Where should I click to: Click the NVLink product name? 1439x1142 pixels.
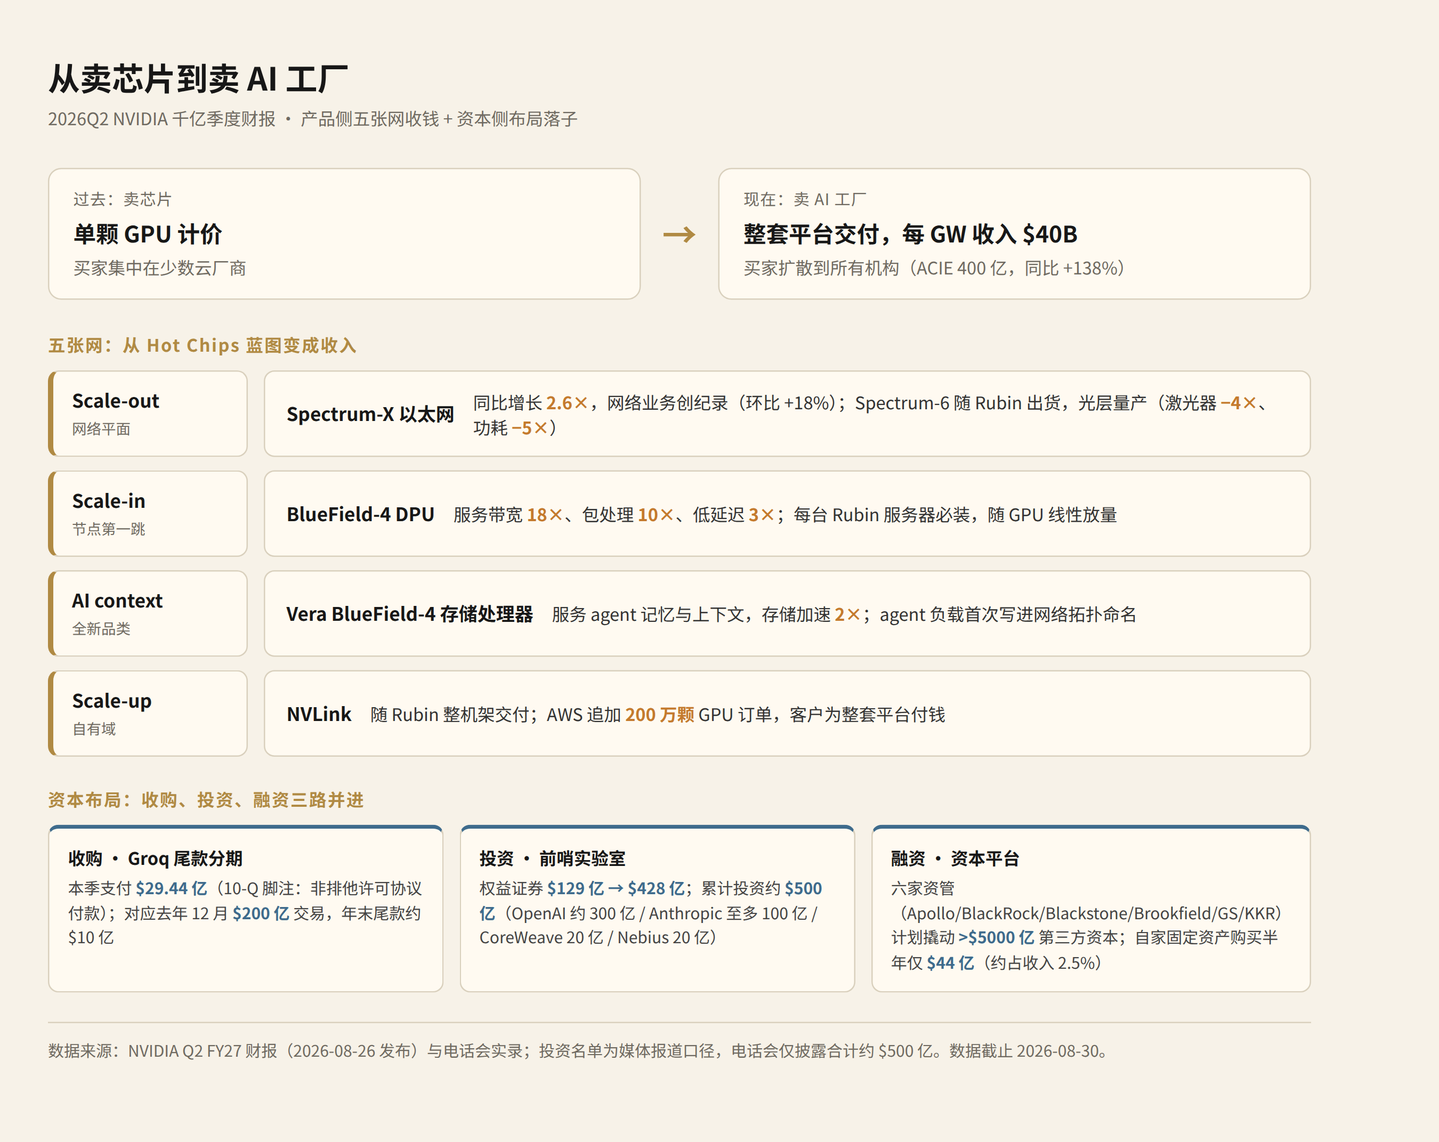coord(319,715)
